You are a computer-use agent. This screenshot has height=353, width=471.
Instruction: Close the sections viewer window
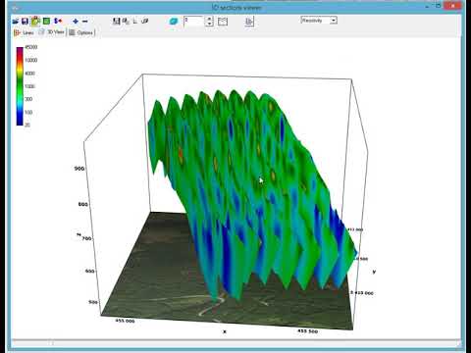click(x=453, y=6)
